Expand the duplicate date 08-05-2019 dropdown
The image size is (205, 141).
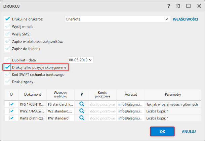(90, 60)
